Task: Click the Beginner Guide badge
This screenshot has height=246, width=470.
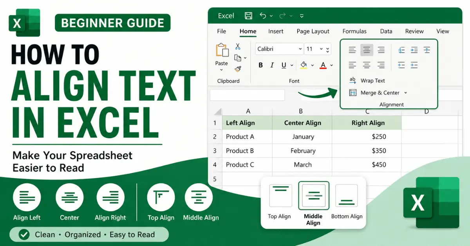Action: coord(113,23)
